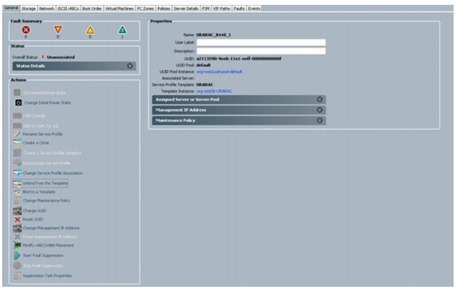
Task: Open the Server Details tab
Action: (186, 9)
